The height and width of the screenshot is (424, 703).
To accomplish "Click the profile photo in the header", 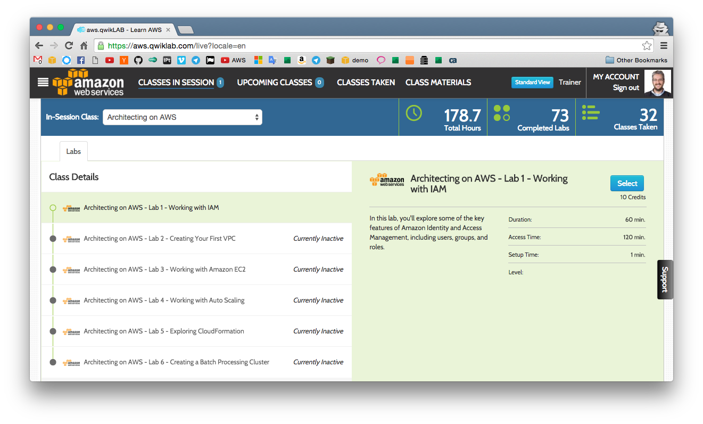I will click(657, 83).
